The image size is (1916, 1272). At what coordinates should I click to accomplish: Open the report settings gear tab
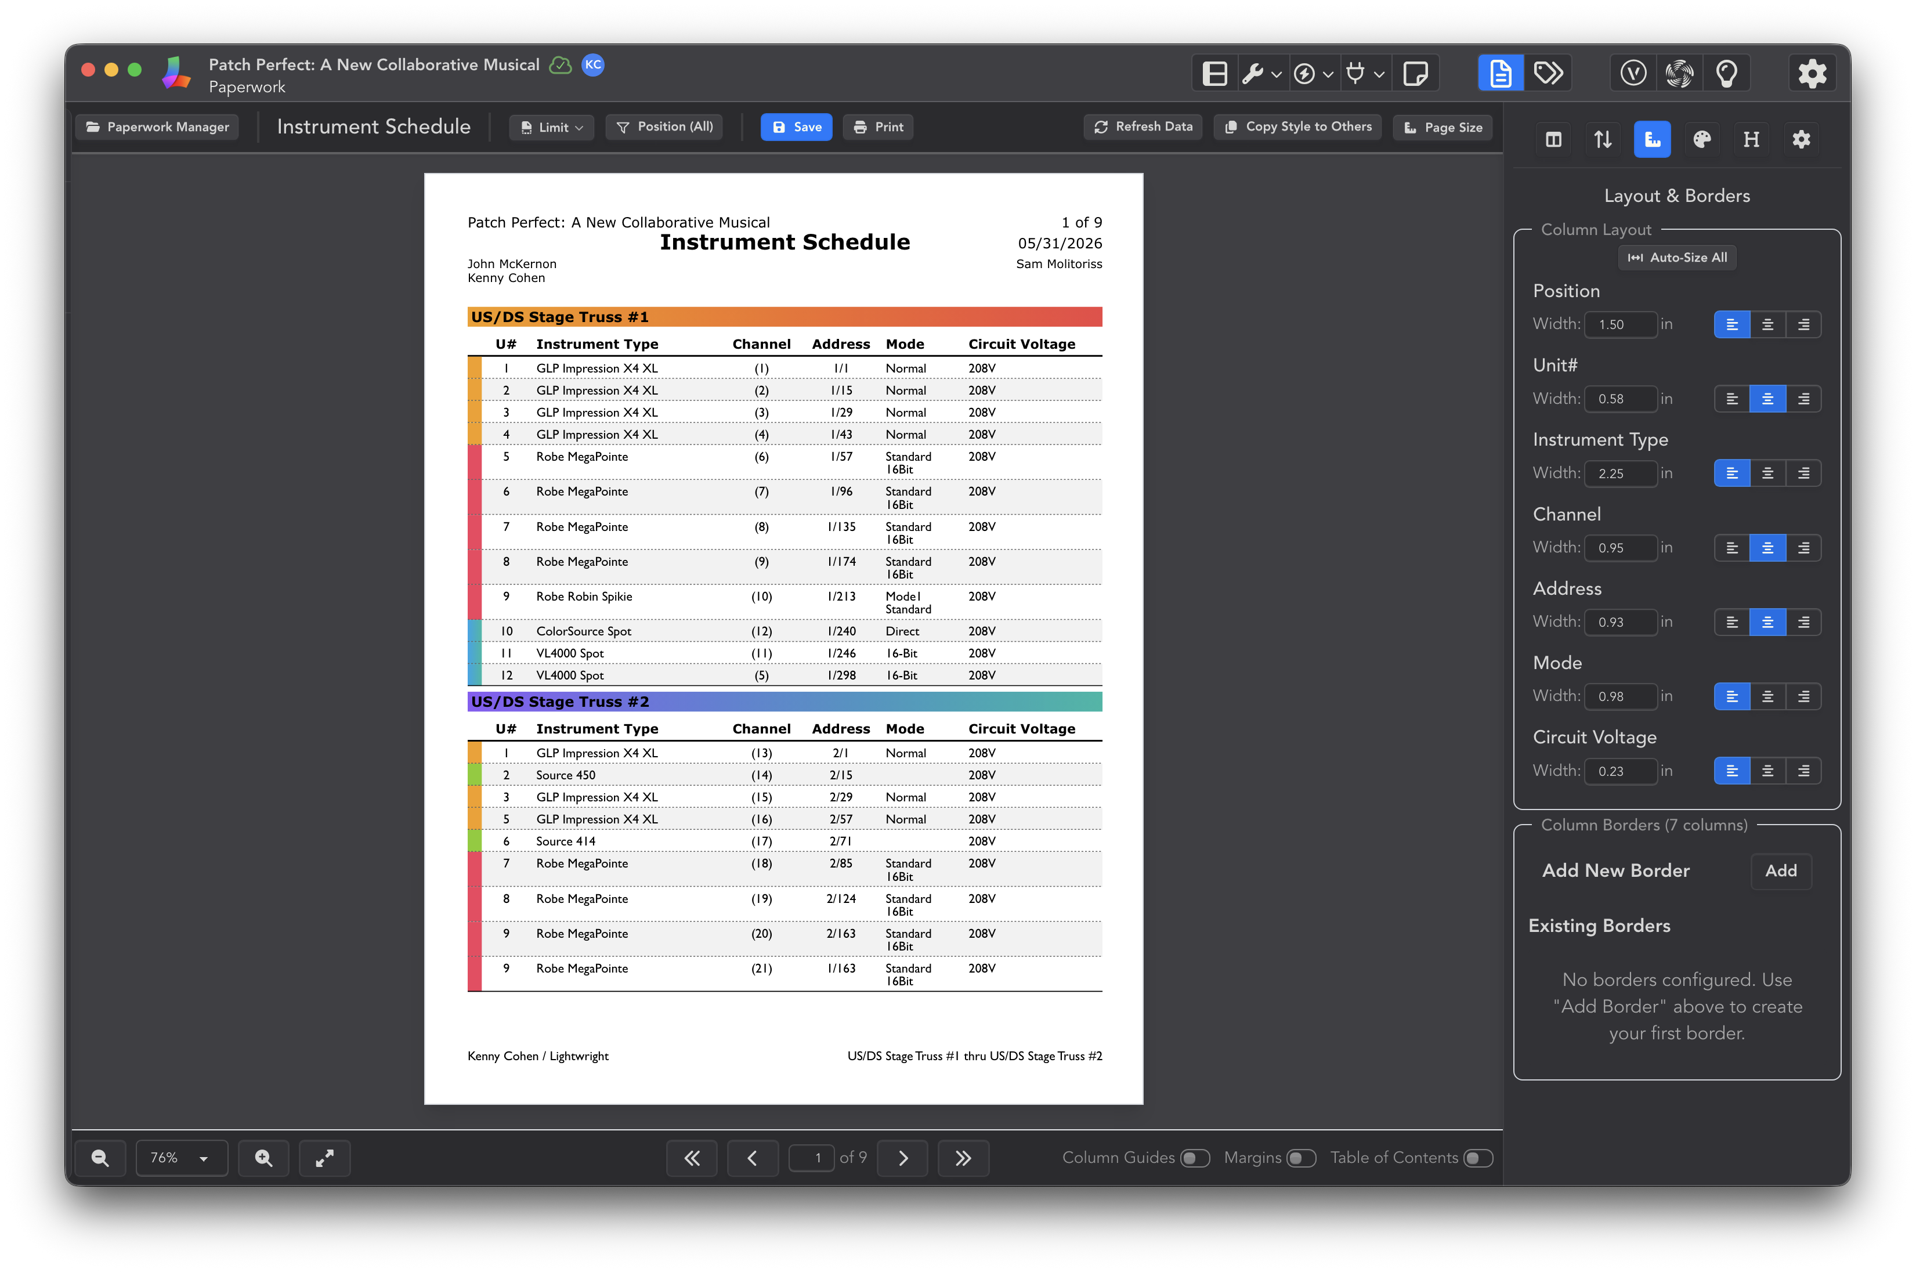(x=1801, y=139)
